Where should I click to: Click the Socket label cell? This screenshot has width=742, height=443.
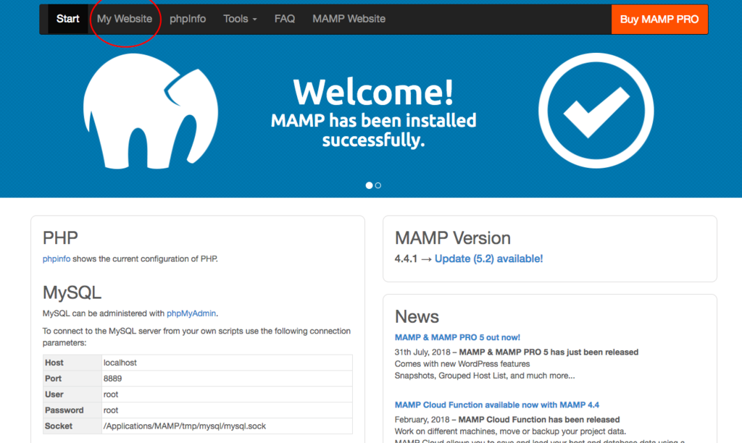[72, 426]
